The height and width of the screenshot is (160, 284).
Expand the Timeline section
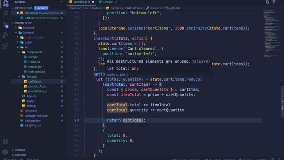click(13, 155)
